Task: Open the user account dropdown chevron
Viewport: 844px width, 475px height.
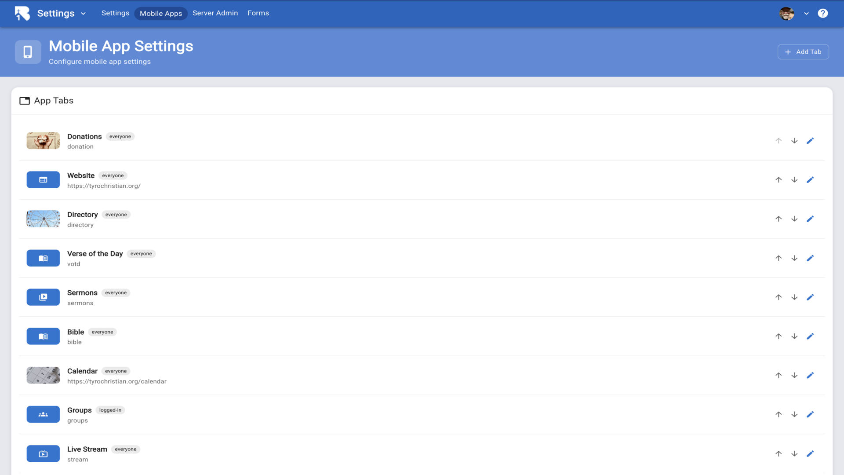Action: pyautogui.click(x=806, y=14)
